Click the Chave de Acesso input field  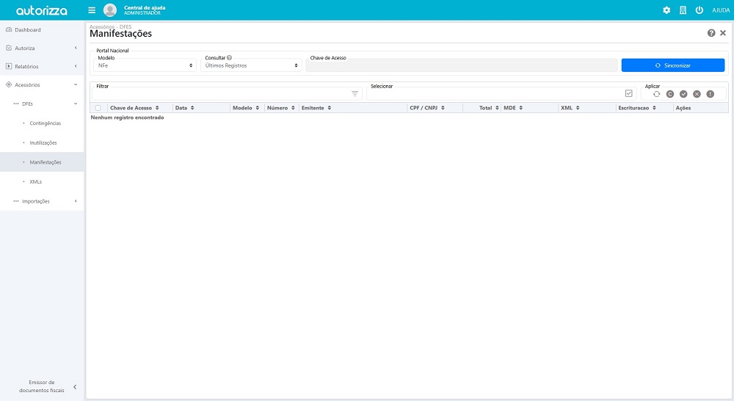[x=461, y=65]
